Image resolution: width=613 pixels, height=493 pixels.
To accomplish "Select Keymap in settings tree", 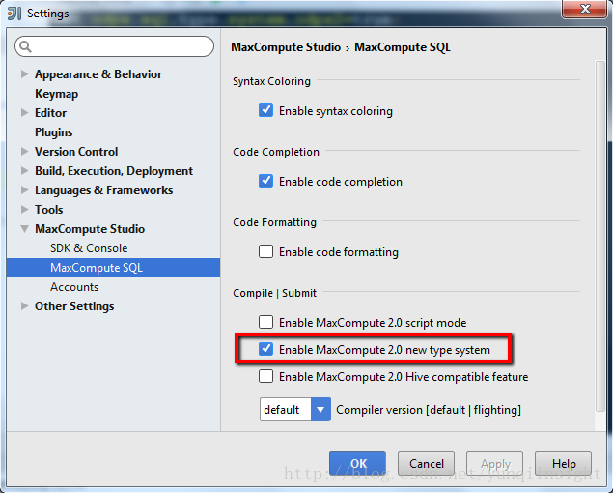I will tap(56, 94).
